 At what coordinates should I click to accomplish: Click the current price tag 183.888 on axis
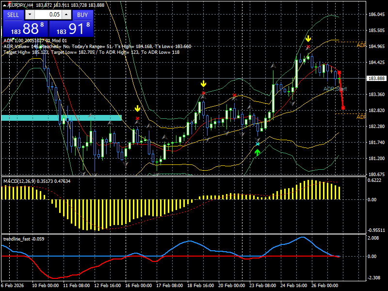click(377, 79)
